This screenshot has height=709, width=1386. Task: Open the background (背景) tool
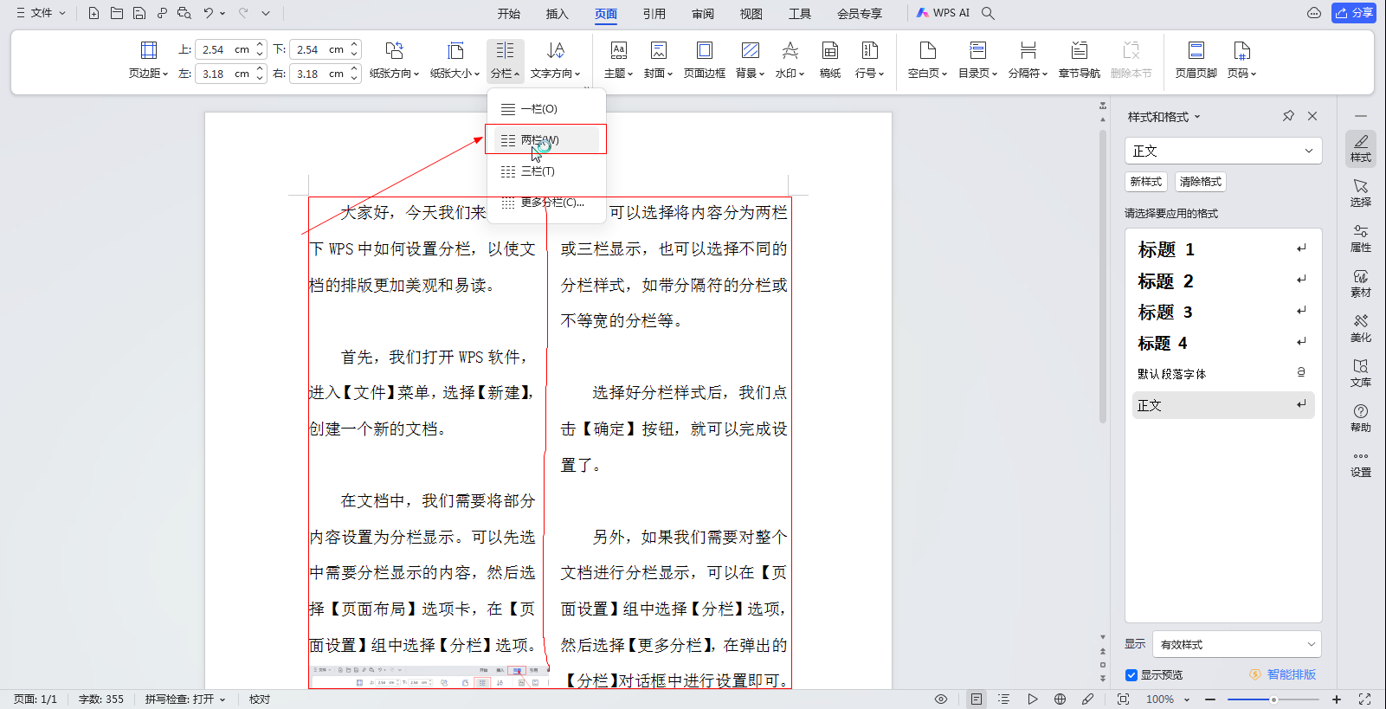(x=751, y=60)
